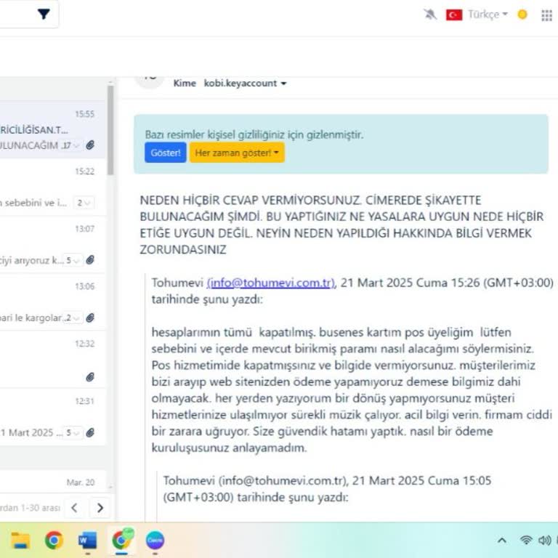Viewport: 558px width, 558px height.
Task: Select the 15:55 message in the list
Action: pyautogui.click(x=52, y=129)
